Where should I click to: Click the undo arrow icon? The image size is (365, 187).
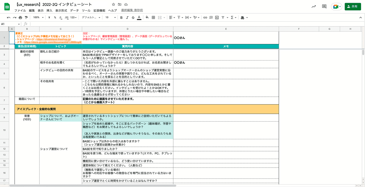point(9,18)
